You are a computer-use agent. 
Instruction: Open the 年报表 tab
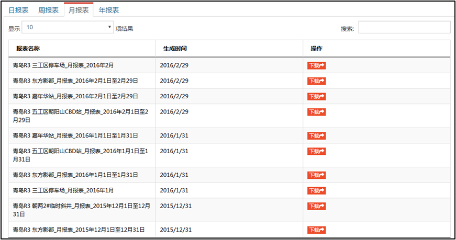(x=109, y=10)
